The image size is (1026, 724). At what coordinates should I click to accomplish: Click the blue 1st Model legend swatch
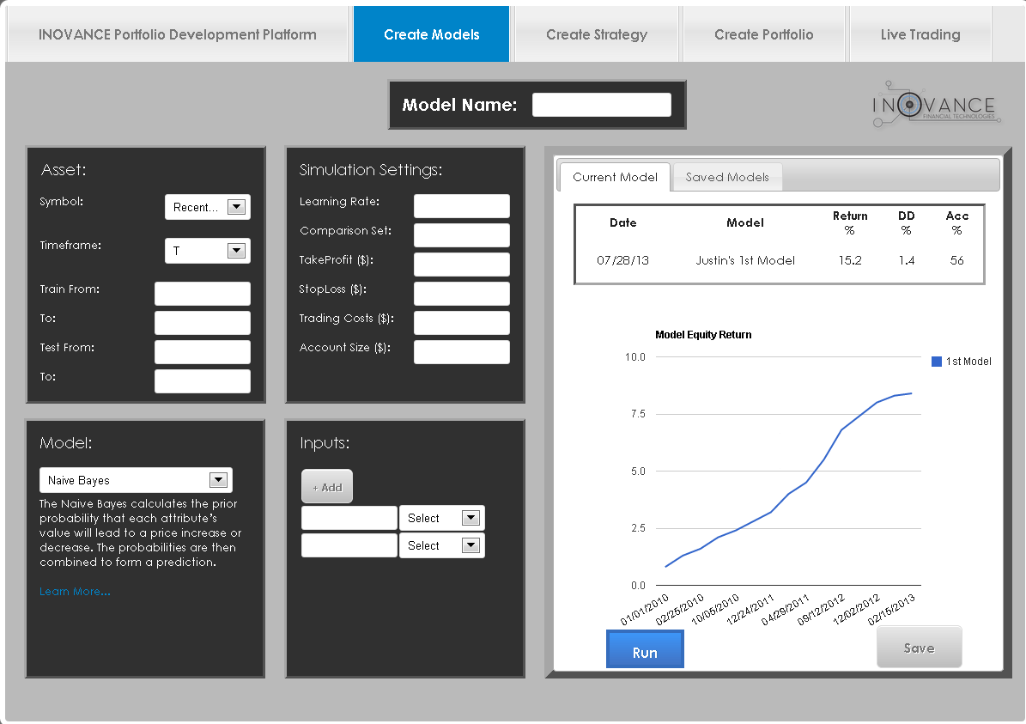click(x=937, y=362)
